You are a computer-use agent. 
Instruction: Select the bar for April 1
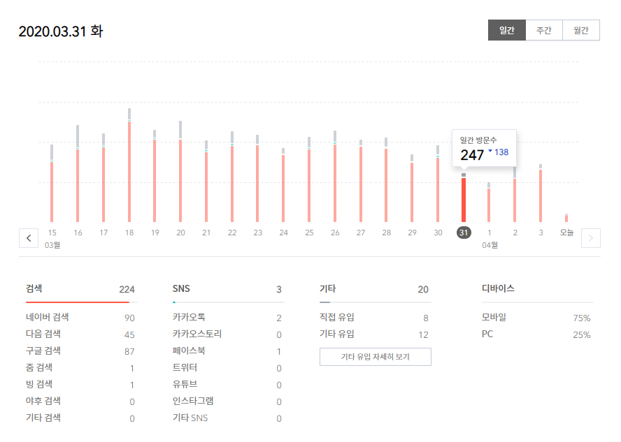(489, 202)
